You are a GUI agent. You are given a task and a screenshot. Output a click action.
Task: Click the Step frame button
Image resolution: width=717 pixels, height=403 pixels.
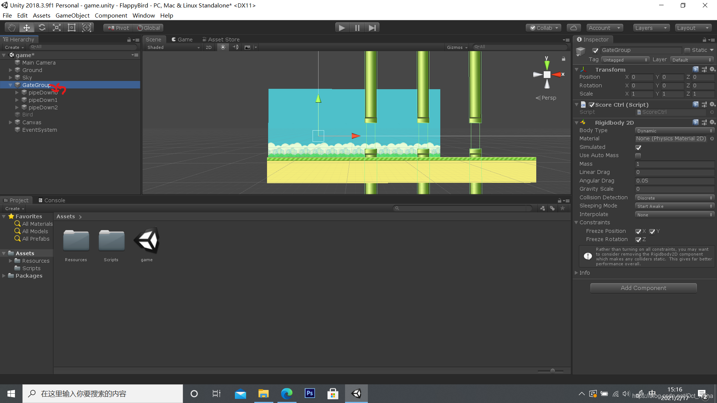(372, 28)
